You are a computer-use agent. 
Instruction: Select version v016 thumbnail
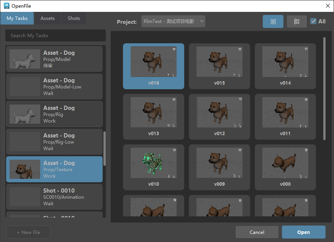click(x=154, y=66)
